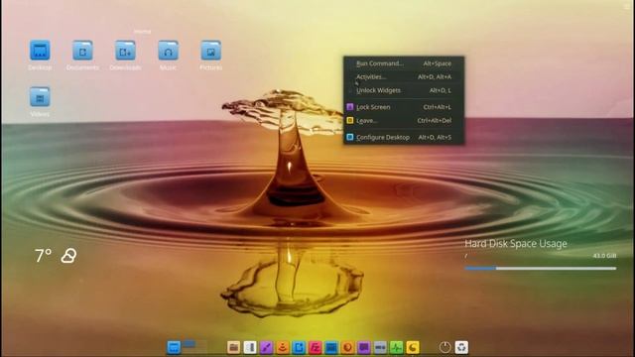Image resolution: width=635 pixels, height=357 pixels.
Task: Open the VLC cone dock icon
Action: (x=282, y=347)
